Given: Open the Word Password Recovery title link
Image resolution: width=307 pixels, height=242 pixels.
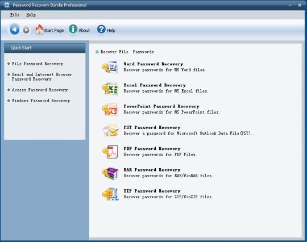Looking at the screenshot, I should pyautogui.click(x=153, y=64).
